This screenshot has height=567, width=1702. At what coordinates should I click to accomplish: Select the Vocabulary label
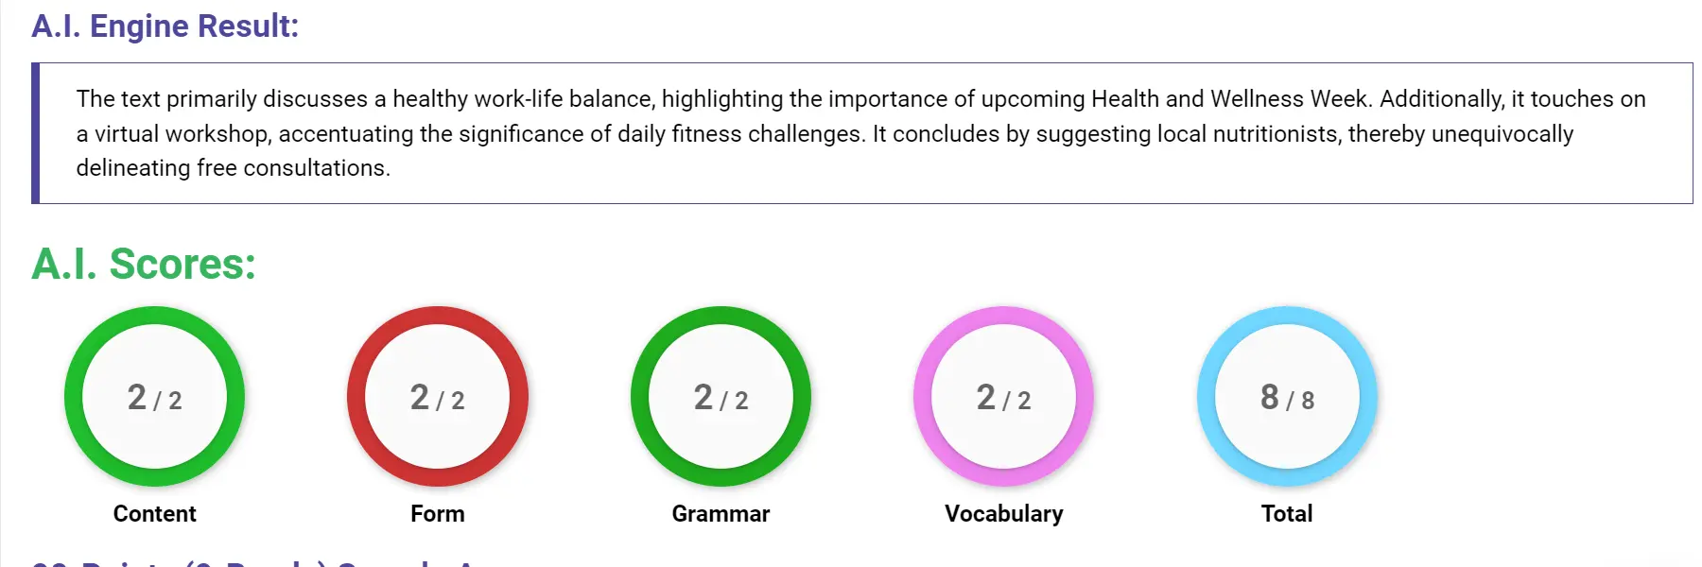[x=1003, y=513]
